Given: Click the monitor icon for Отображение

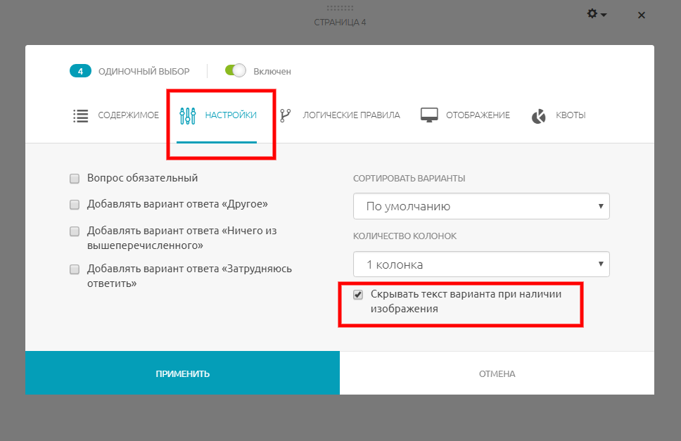Looking at the screenshot, I should pos(429,115).
